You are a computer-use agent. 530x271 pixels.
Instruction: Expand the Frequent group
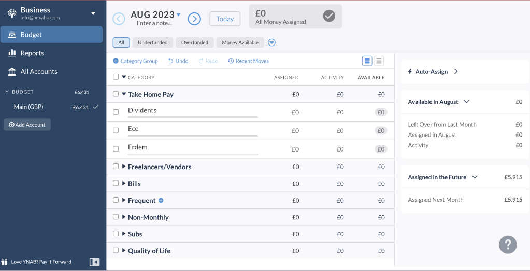(x=124, y=200)
